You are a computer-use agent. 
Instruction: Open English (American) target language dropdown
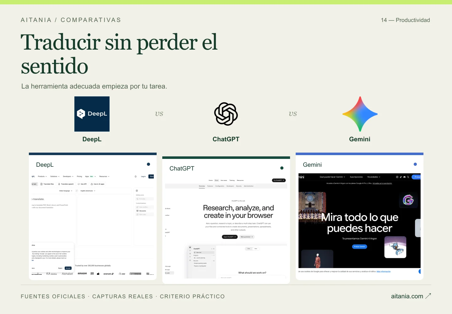click(88, 191)
